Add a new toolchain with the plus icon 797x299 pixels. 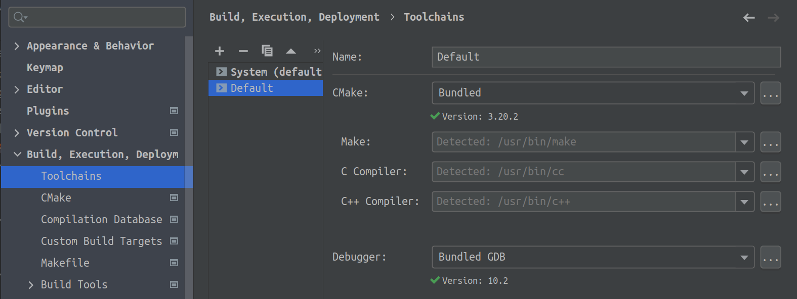(219, 51)
